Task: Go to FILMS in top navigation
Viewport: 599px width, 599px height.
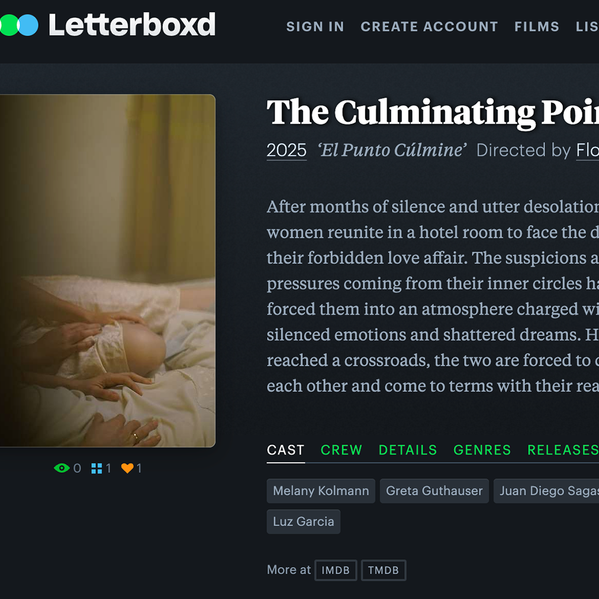Action: 537,27
